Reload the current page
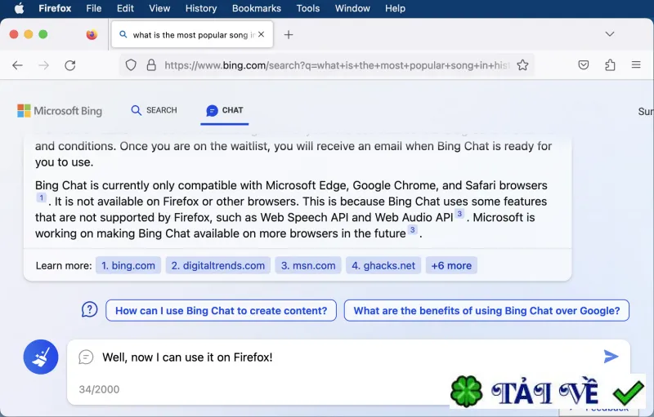Screen dimensions: 654x417 [x=70, y=65]
